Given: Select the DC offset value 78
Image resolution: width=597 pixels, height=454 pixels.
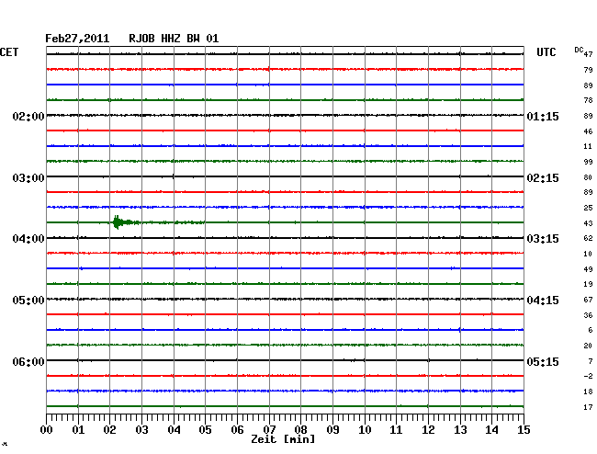Looking at the screenshot, I should point(588,100).
